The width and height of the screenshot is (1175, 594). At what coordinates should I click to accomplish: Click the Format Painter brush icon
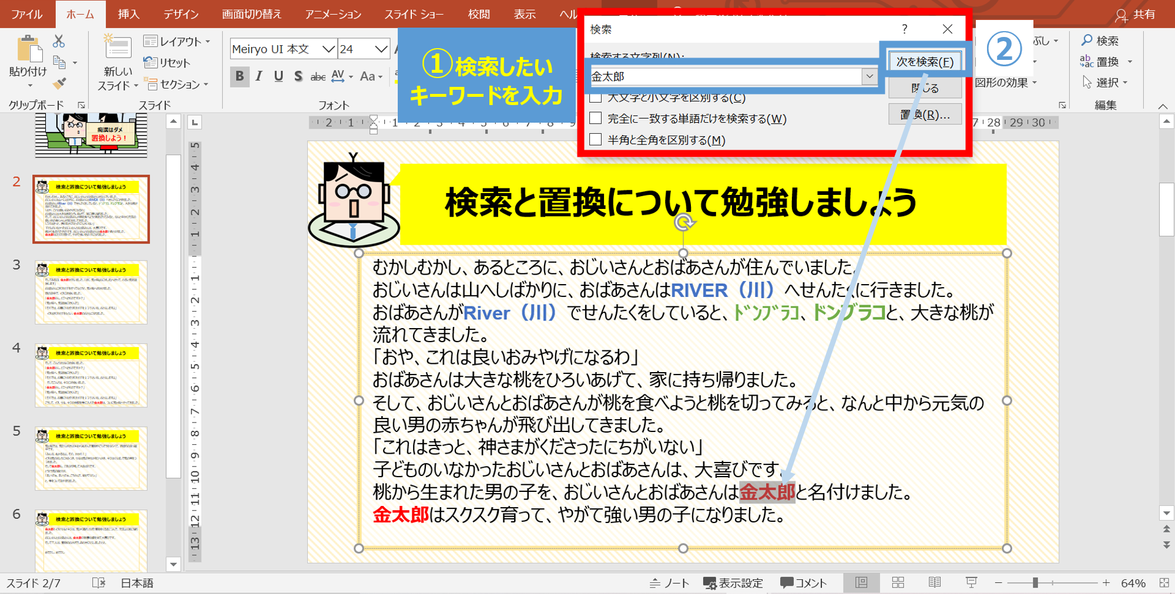click(59, 84)
